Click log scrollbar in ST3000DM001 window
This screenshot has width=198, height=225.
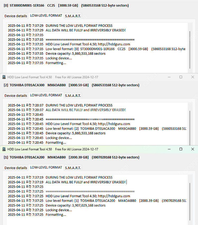[x=190, y=50]
